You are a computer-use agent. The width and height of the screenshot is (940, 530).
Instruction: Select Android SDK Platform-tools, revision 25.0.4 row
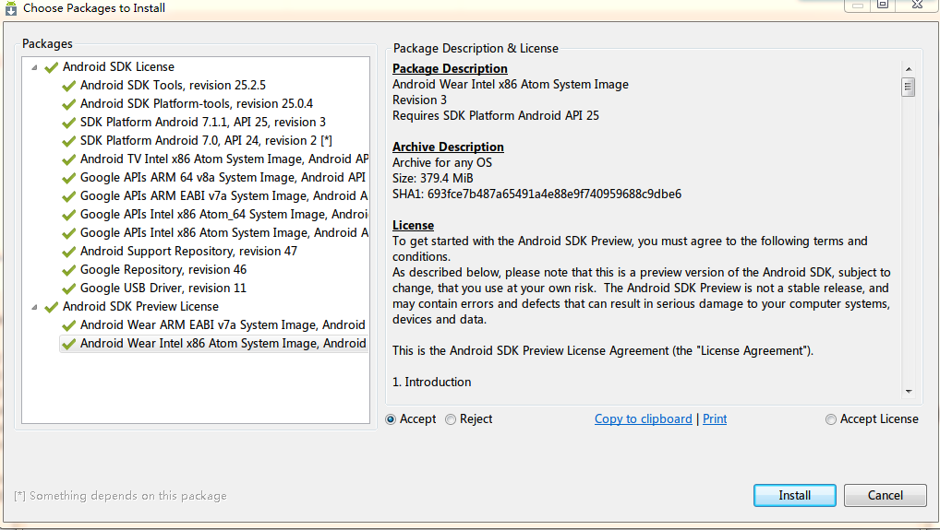(x=197, y=103)
